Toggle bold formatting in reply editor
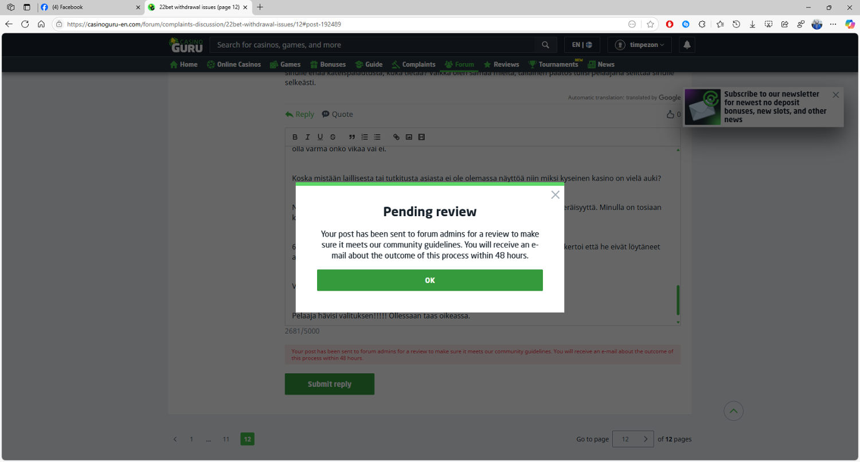Viewport: 860px width, 462px height. point(295,137)
